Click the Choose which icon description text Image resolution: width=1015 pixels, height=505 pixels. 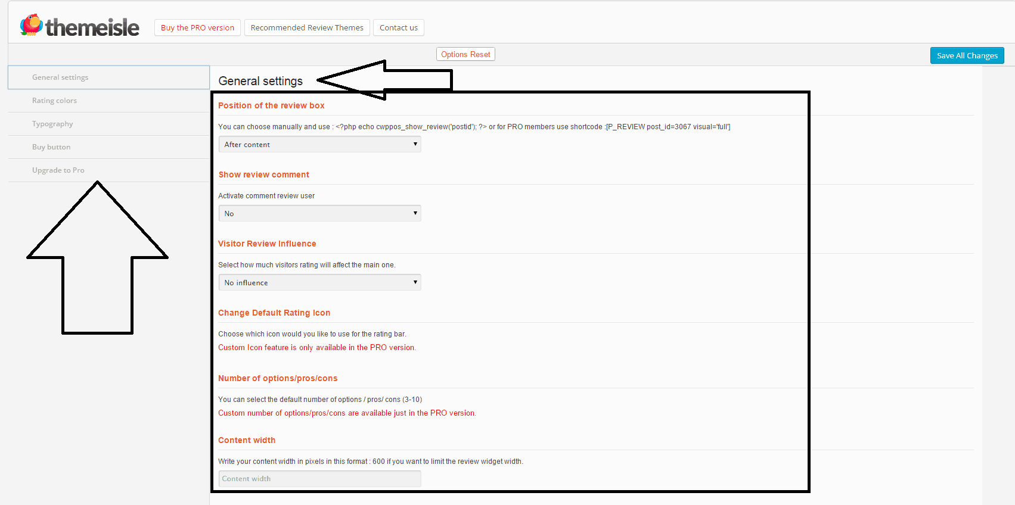(312, 334)
